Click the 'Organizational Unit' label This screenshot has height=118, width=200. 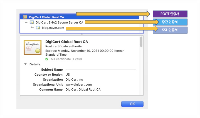pyautogui.click(x=48, y=84)
